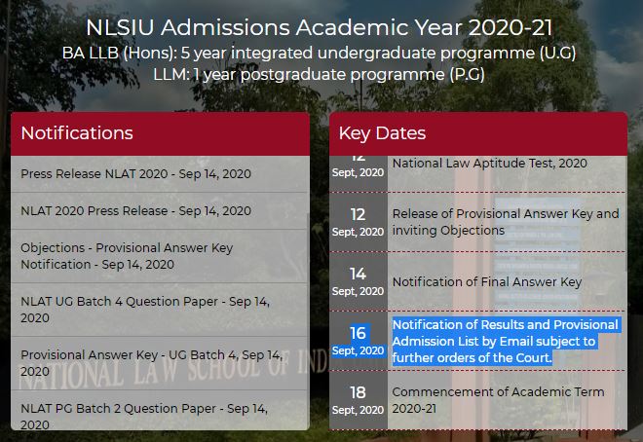Click the LLM 1 year postgraduate programme line
The image size is (643, 442).
tap(320, 74)
